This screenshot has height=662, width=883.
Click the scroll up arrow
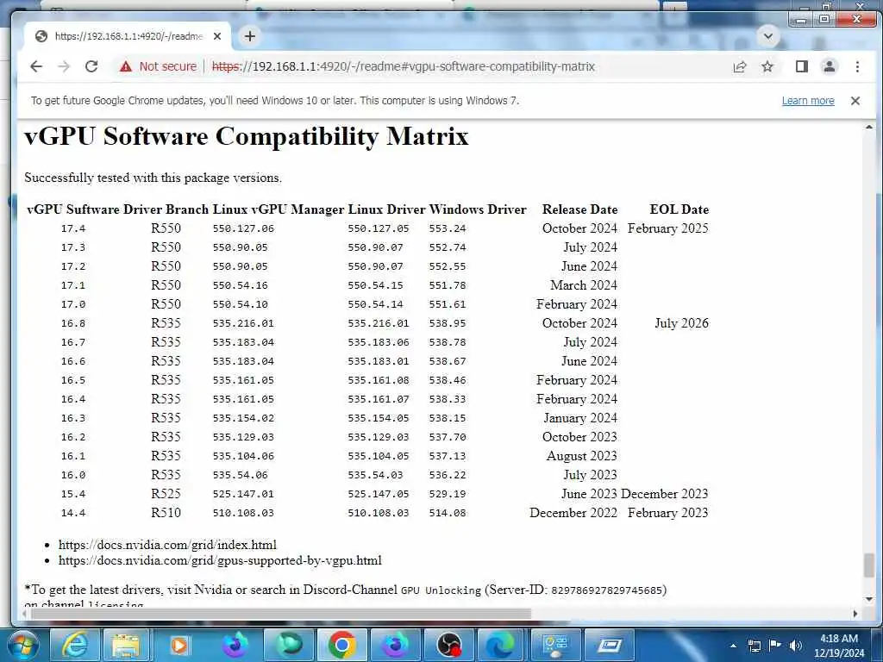coord(869,128)
